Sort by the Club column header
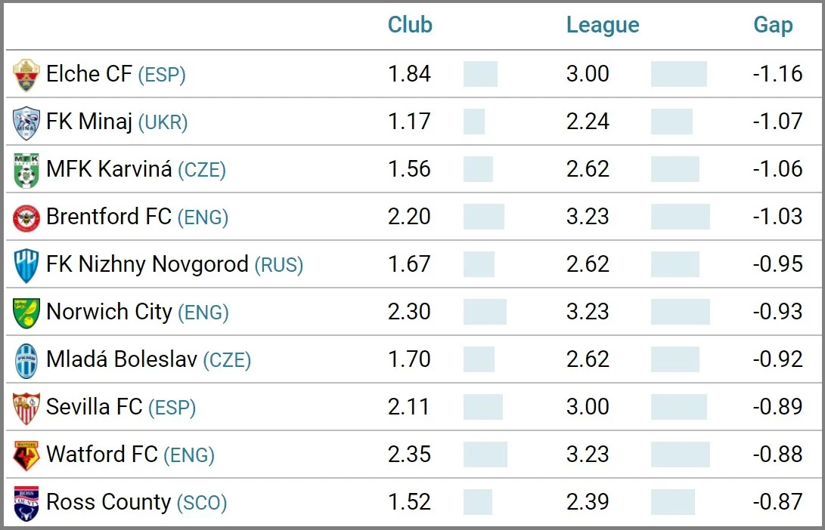The image size is (825, 530). click(410, 25)
